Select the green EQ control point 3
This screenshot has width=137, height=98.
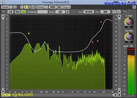tap(45, 42)
